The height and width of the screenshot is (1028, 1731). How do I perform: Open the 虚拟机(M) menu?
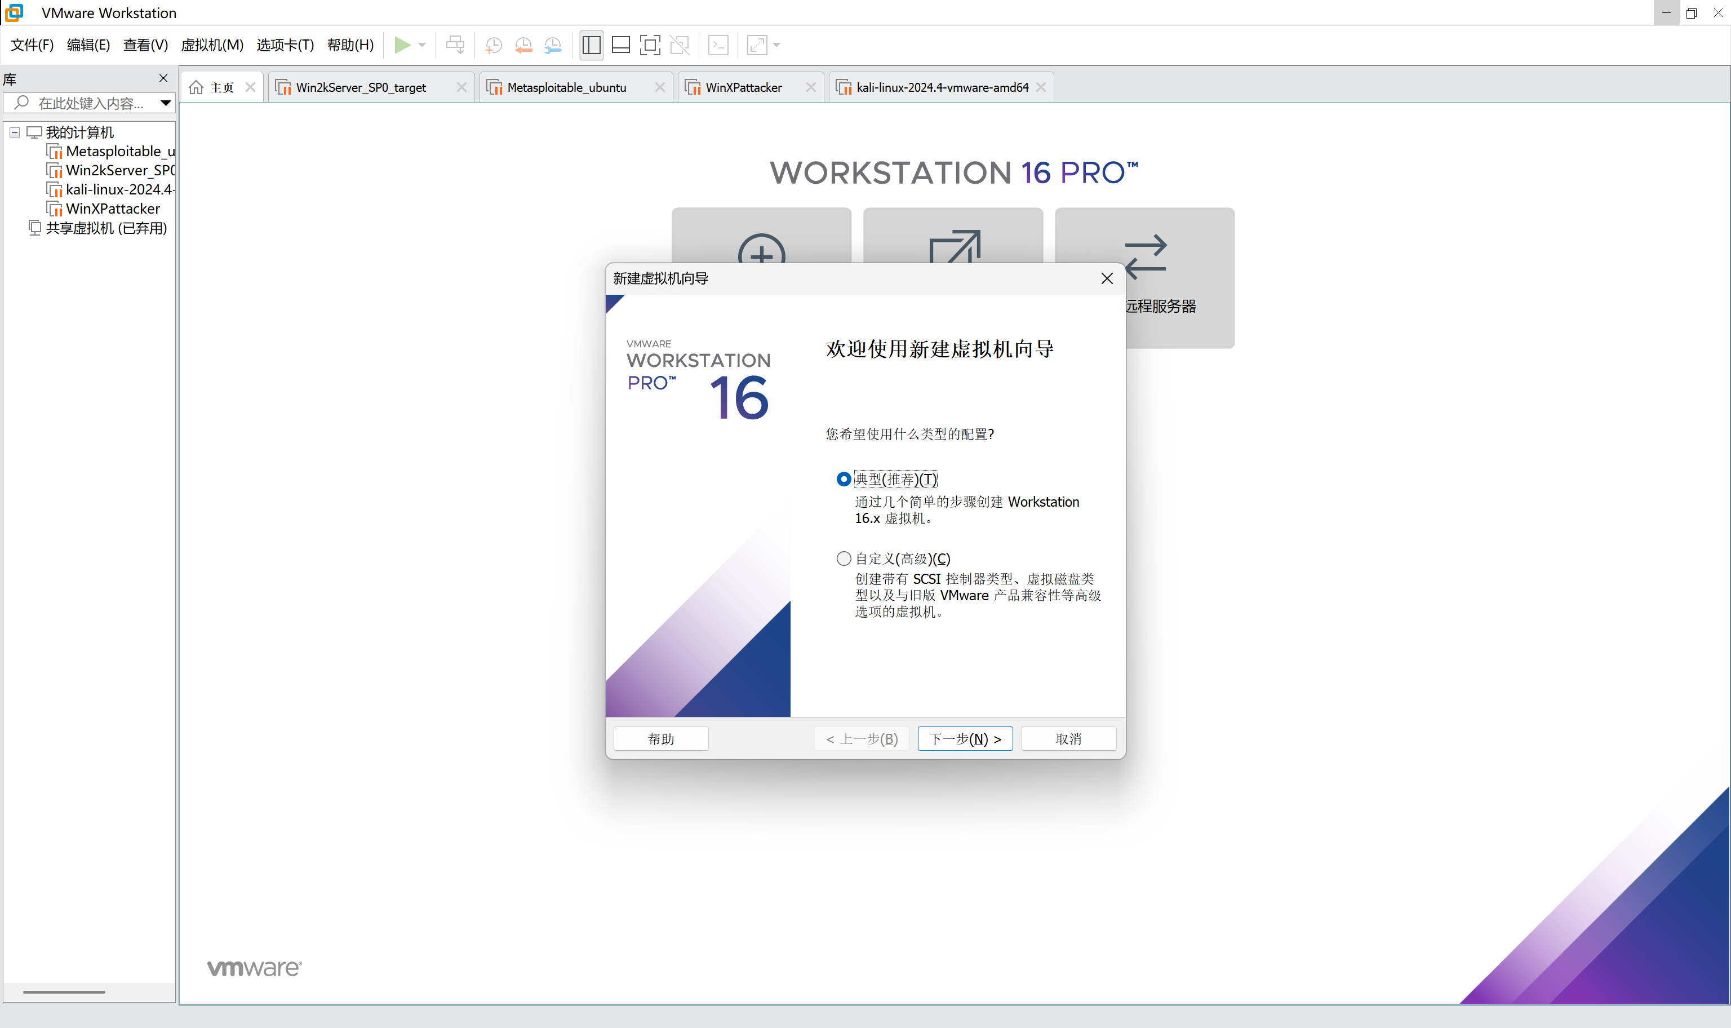click(x=212, y=45)
